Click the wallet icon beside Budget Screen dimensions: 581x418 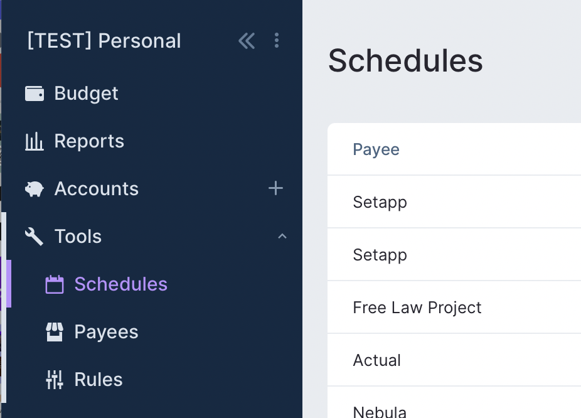35,94
